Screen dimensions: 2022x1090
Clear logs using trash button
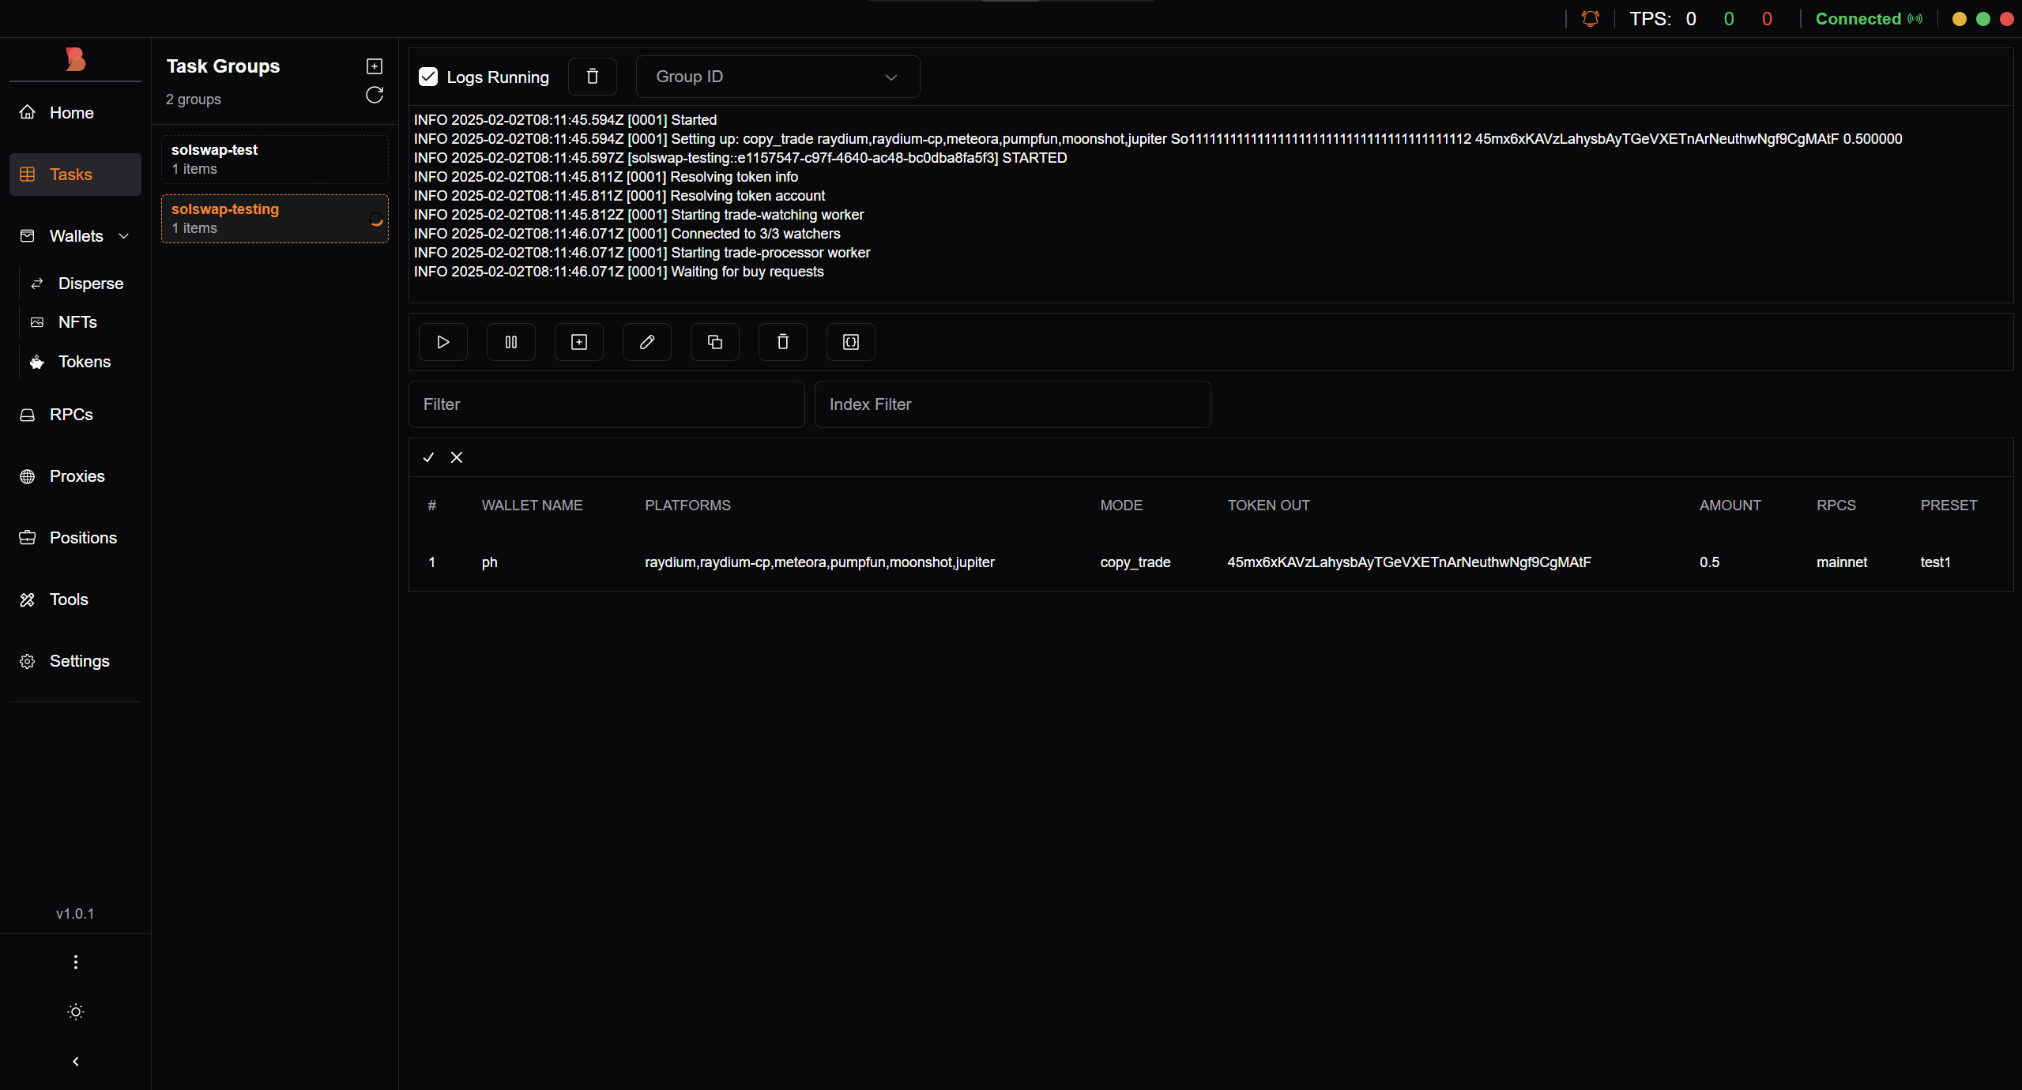592,77
